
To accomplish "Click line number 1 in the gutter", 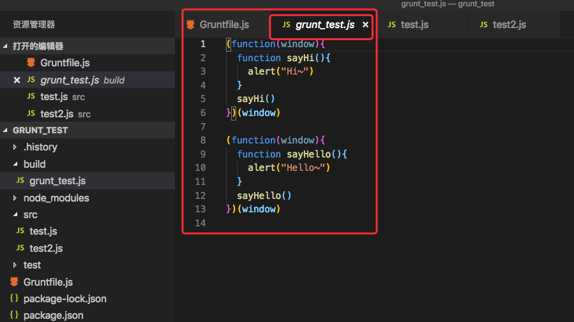I will [203, 44].
